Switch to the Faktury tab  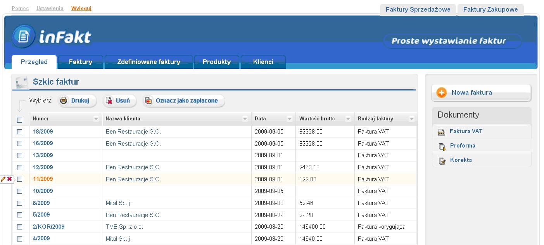point(80,62)
